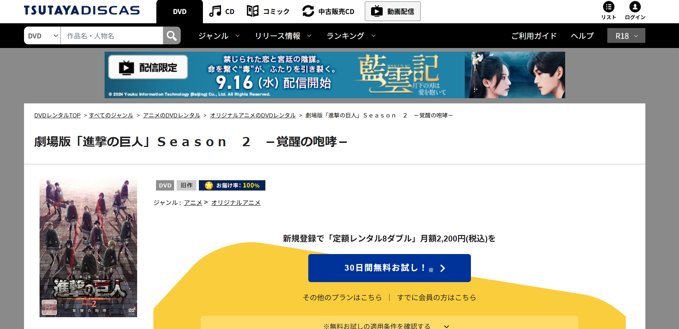Expand the ランキング menu
The width and height of the screenshot is (679, 329).
[351, 36]
